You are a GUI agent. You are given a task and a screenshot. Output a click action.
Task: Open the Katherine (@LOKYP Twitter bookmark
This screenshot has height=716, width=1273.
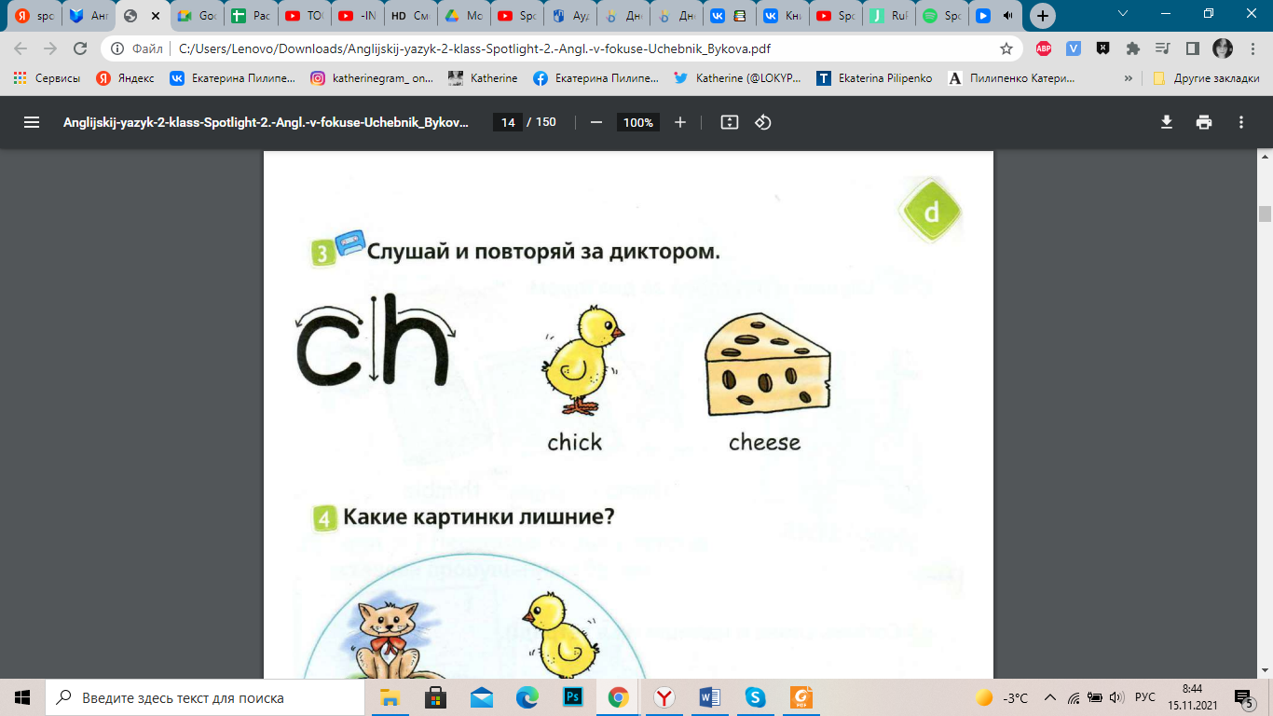[x=738, y=78]
